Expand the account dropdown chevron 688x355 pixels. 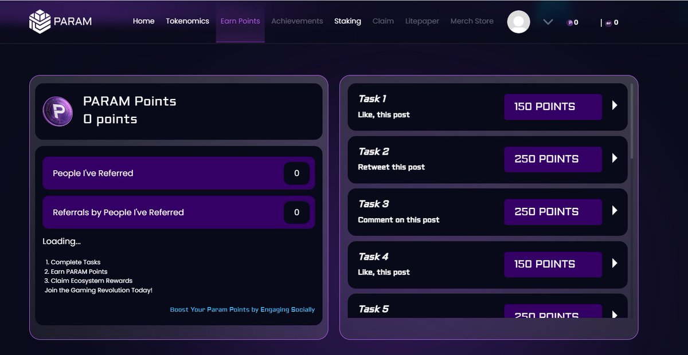pyautogui.click(x=548, y=22)
